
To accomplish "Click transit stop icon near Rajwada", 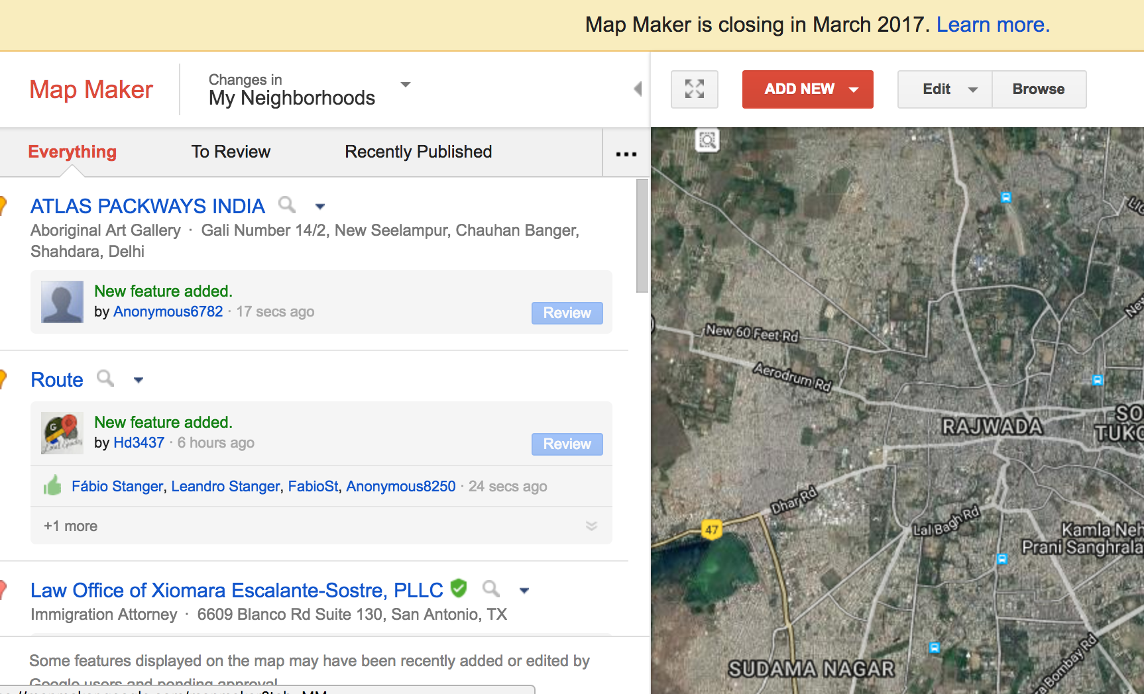I will pyautogui.click(x=1097, y=380).
